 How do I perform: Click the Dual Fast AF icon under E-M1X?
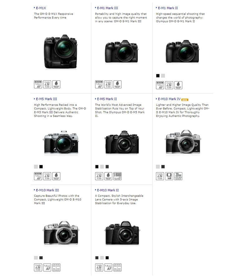pyautogui.click(x=38, y=84)
